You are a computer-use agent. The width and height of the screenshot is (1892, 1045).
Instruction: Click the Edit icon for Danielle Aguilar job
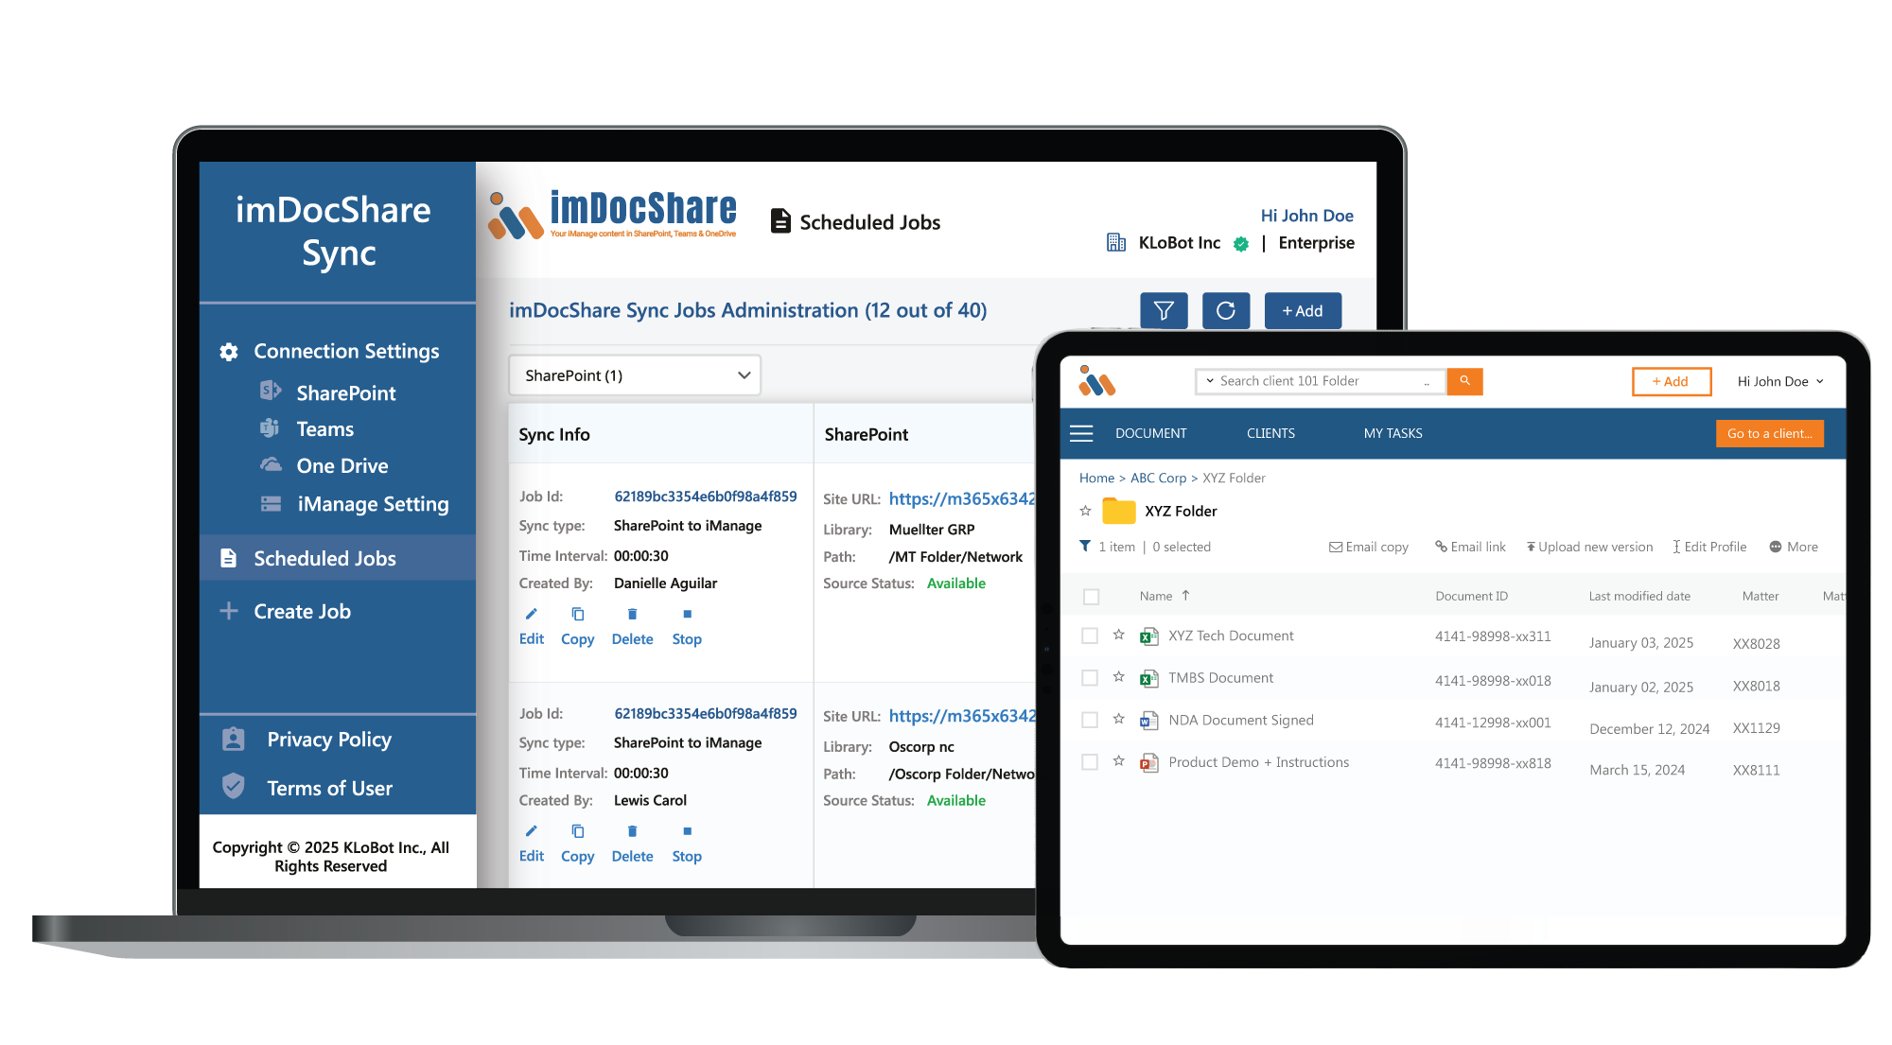529,614
